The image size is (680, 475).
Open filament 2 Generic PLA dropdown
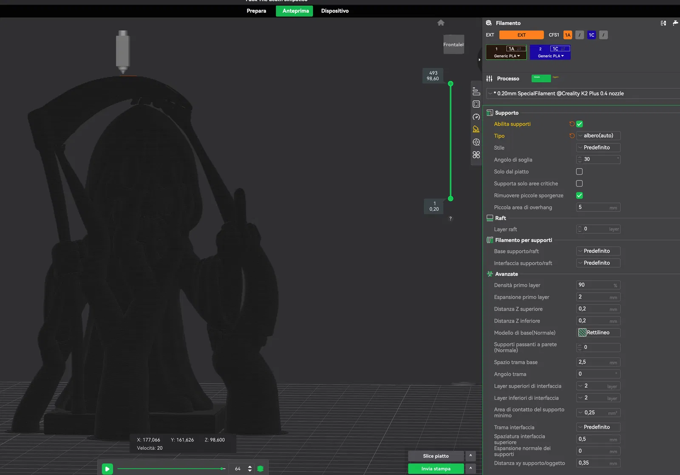[551, 56]
